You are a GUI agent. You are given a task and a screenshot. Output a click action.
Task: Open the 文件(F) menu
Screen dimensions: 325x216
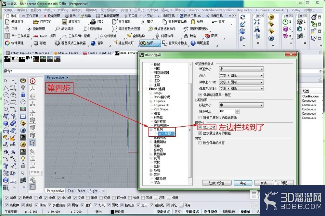(x=8, y=10)
